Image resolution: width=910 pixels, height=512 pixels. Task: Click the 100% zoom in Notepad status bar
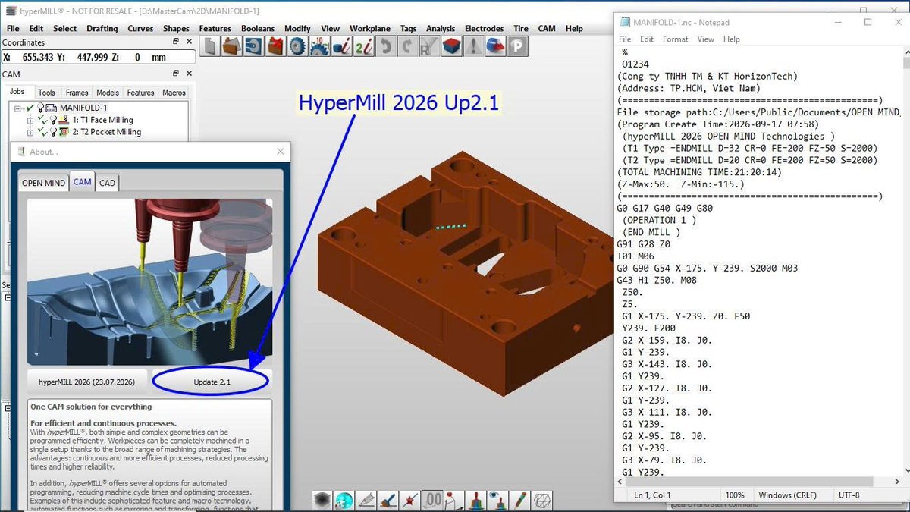pos(734,495)
